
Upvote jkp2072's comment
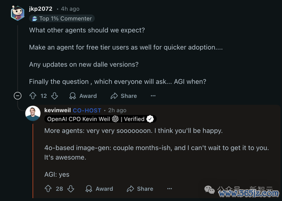click(x=33, y=96)
